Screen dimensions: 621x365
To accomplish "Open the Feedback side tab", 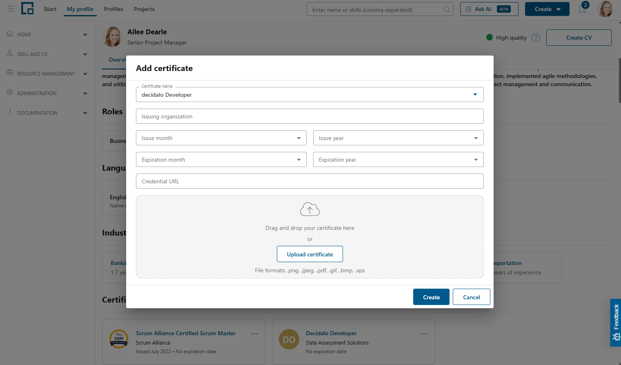I will click(x=616, y=323).
